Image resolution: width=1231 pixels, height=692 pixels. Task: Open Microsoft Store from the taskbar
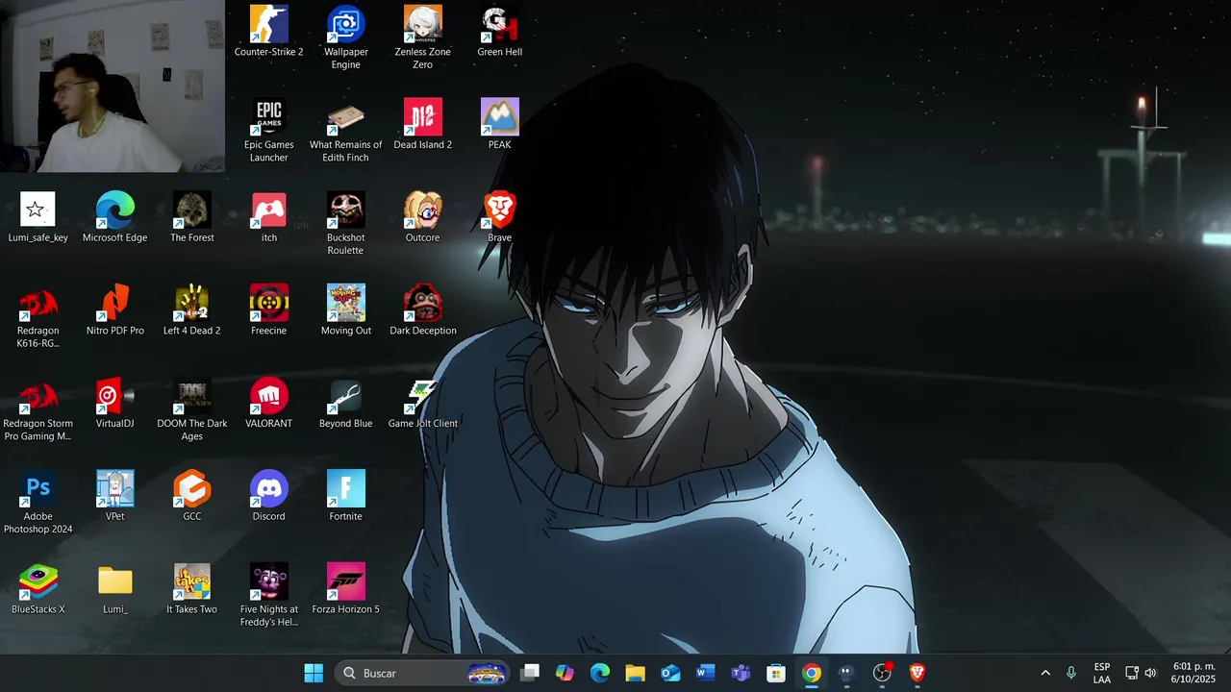pos(776,673)
